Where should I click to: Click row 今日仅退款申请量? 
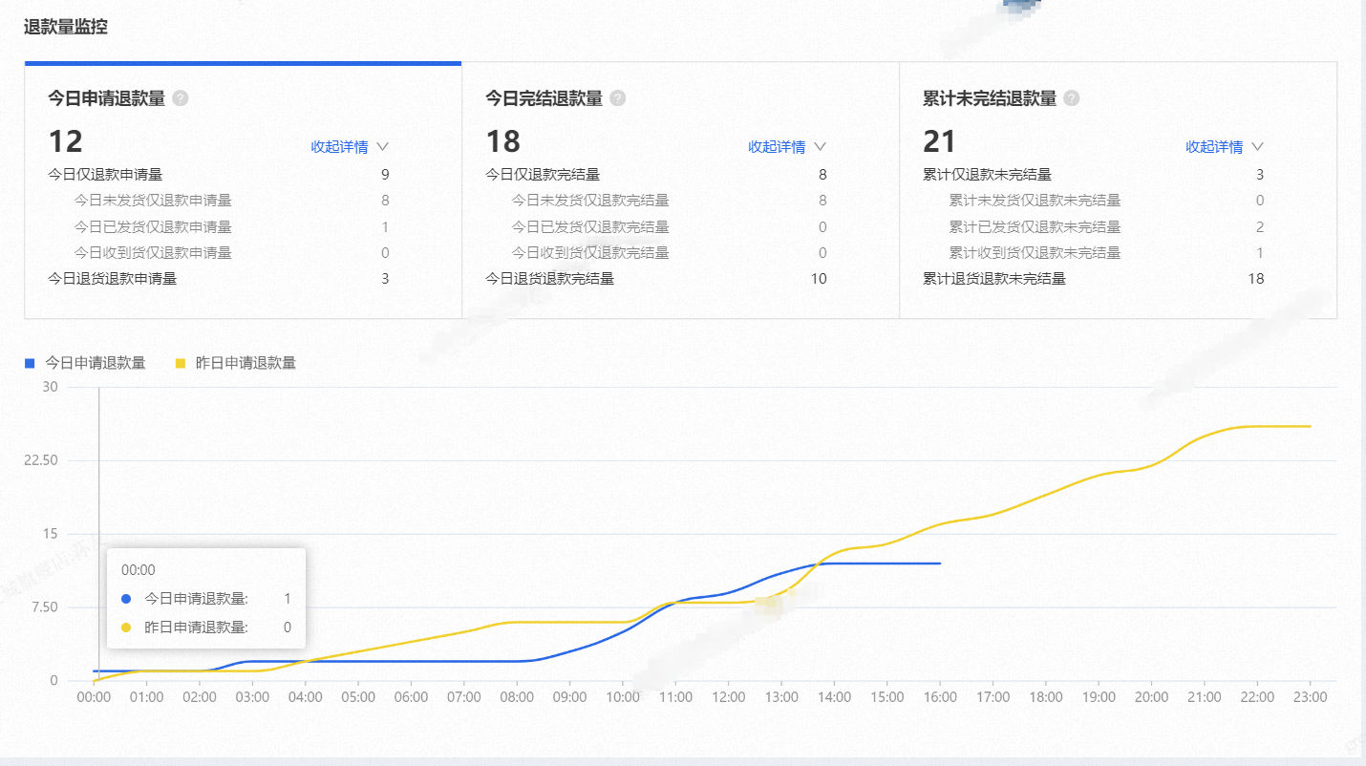click(x=219, y=175)
